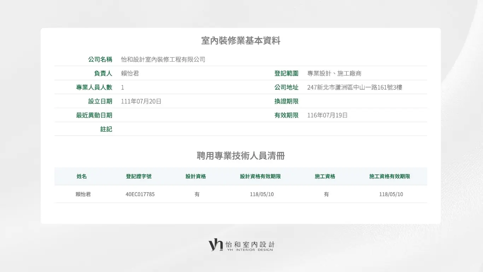Click the 設計資格有效期限 column header

click(x=260, y=176)
